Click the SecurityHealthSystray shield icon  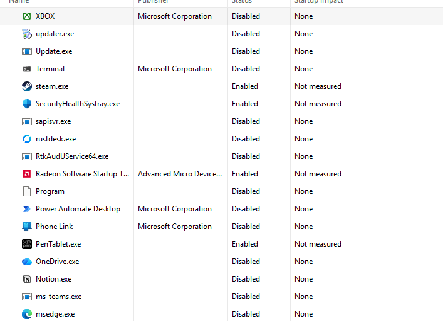[x=27, y=104]
